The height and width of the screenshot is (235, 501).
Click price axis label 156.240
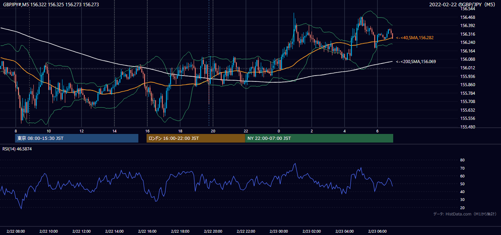point(467,42)
